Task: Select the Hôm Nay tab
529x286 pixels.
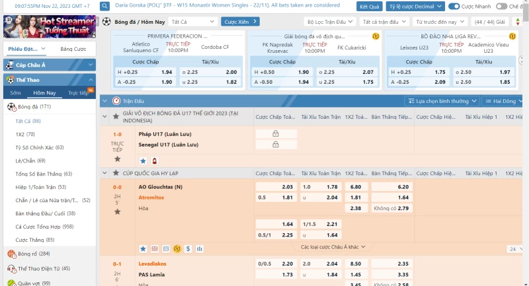Action: (x=44, y=92)
